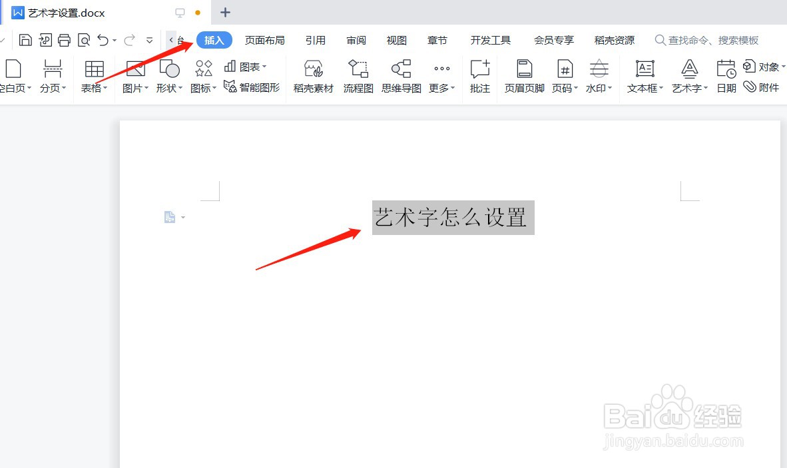Click the 对象 object button
Viewport: 787px width, 468px height.
coord(763,67)
